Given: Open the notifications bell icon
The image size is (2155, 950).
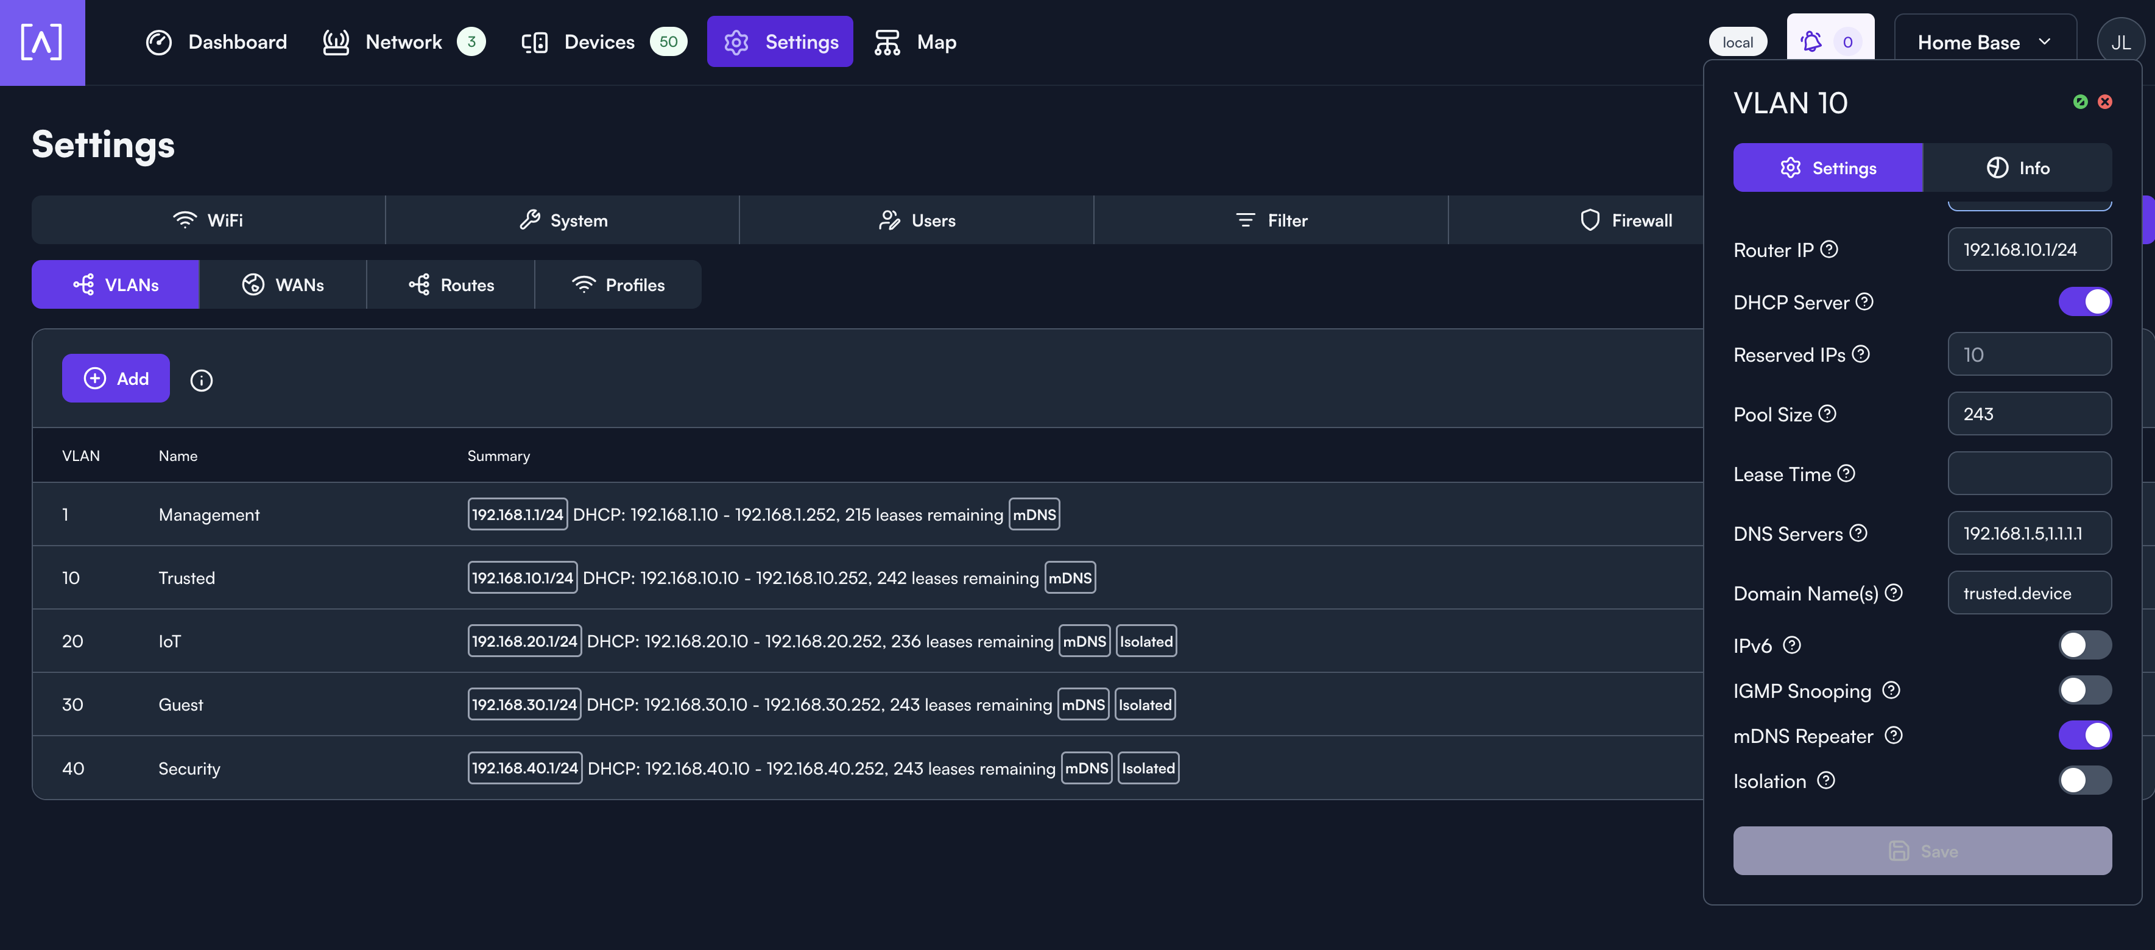Looking at the screenshot, I should click(1811, 42).
